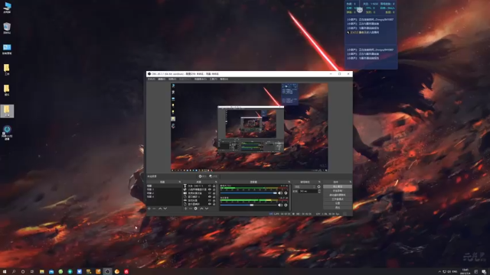This screenshot has width=490, height=275.
Task: Toggle visibility eye of the last source
Action: [x=210, y=204]
